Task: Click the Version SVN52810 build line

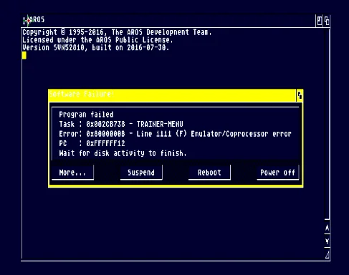Action: click(x=96, y=47)
